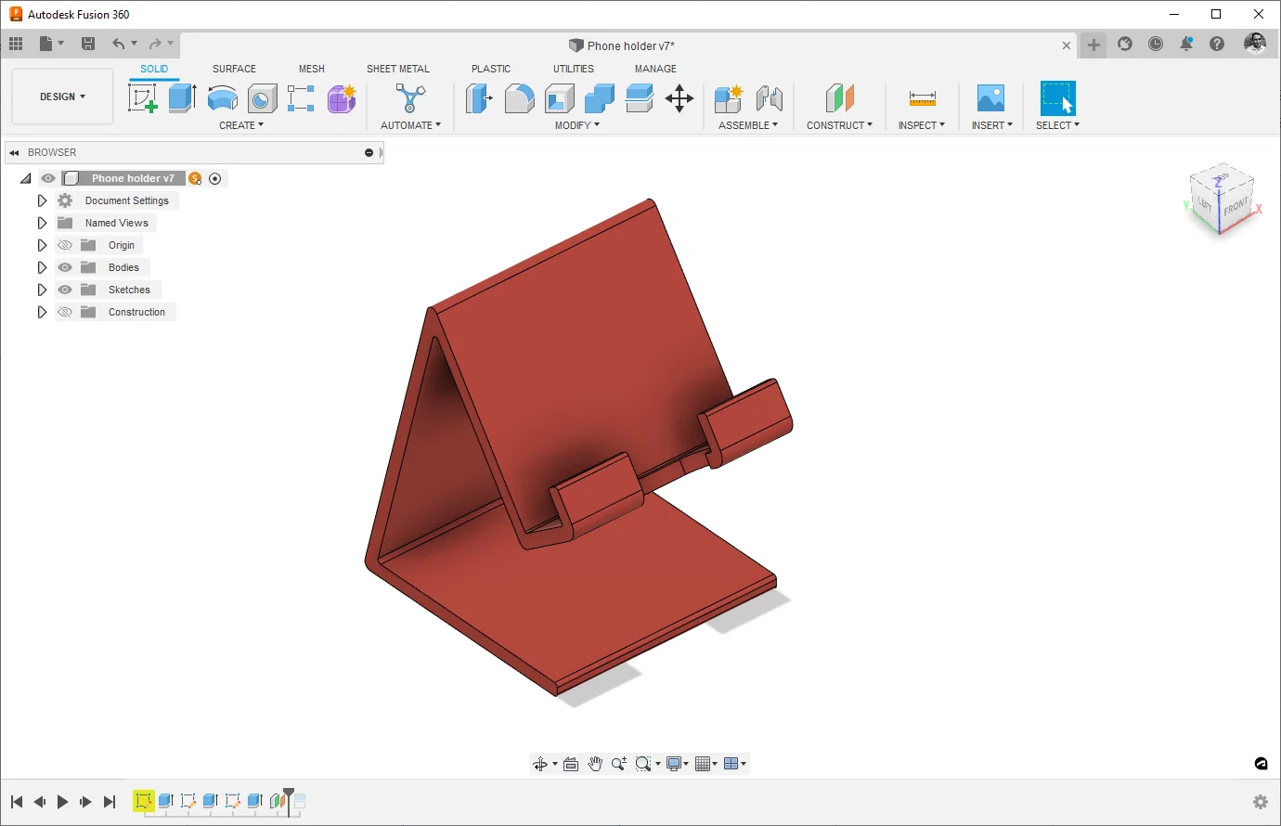Screen dimensions: 1281x826
Task: Click the FRONT face of the ViewCube
Action: pos(1236,207)
